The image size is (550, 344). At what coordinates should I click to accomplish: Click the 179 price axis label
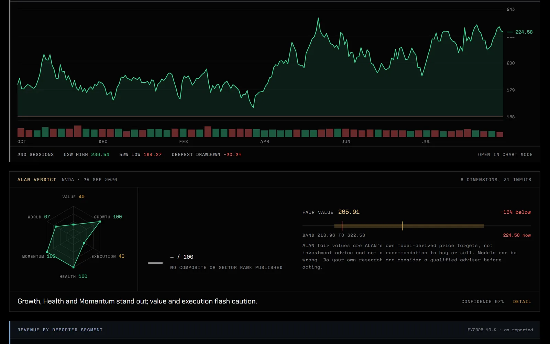pyautogui.click(x=511, y=90)
